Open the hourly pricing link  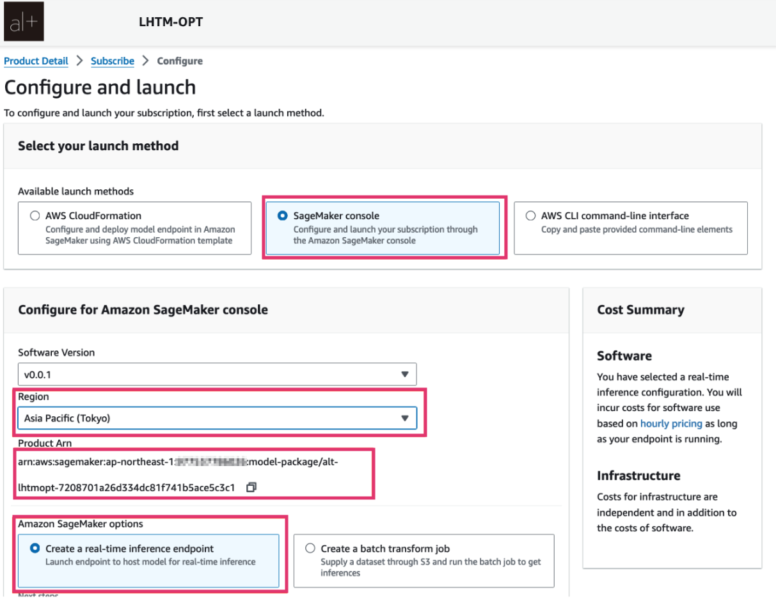point(670,423)
